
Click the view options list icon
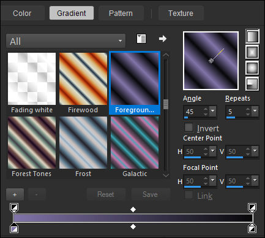click(141, 39)
